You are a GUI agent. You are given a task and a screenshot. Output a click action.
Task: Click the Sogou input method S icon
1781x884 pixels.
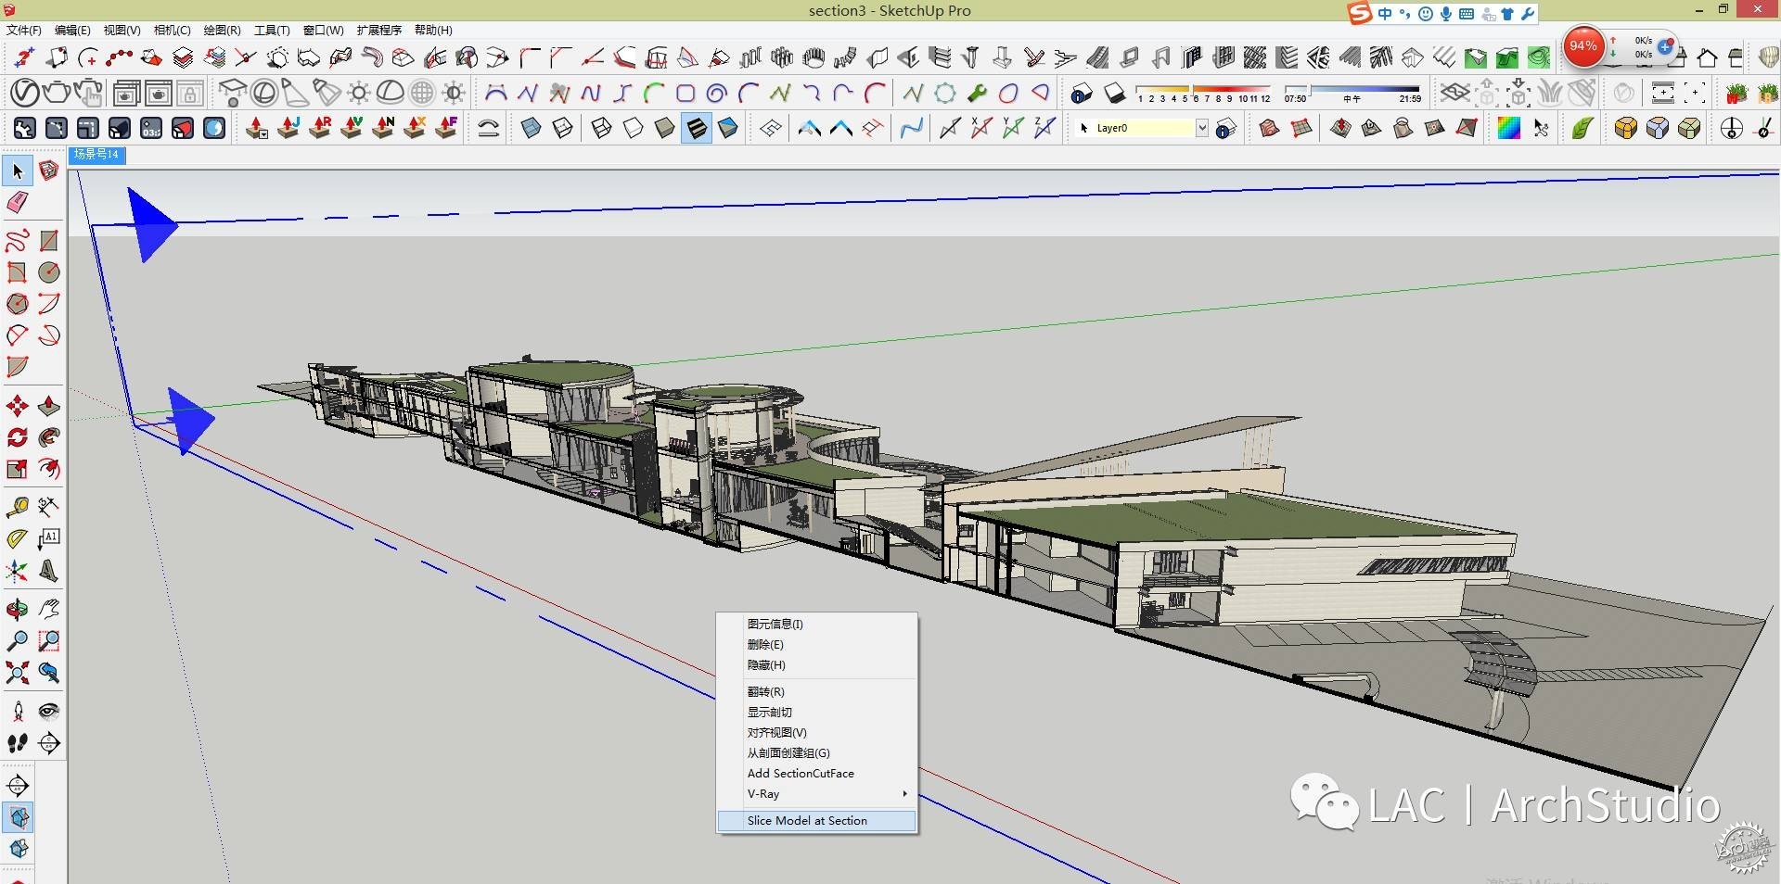(1359, 13)
